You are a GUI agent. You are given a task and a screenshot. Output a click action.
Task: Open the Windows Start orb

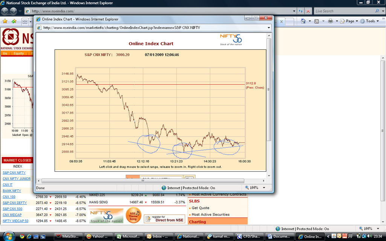tap(8, 236)
